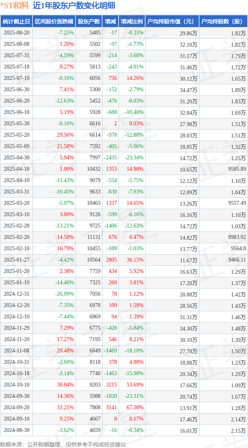This screenshot has width=248, height=448.
Task: Click the 数据来源 disclaimer footer text
Action: [x=63, y=444]
